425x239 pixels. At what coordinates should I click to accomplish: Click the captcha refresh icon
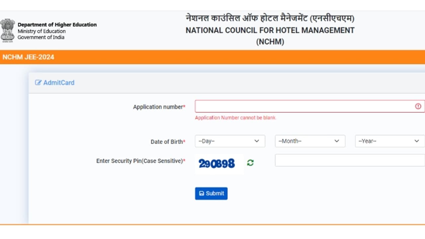click(x=251, y=163)
